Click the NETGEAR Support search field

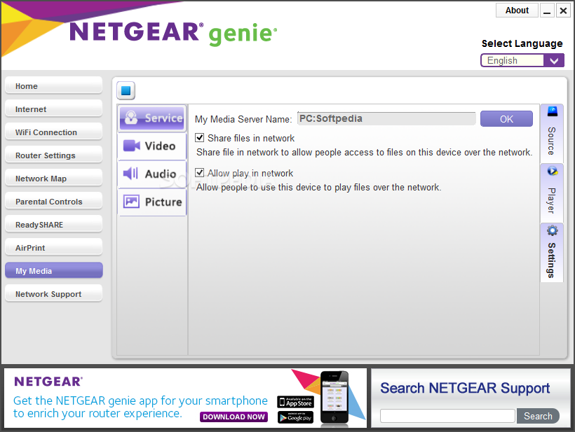pos(448,416)
